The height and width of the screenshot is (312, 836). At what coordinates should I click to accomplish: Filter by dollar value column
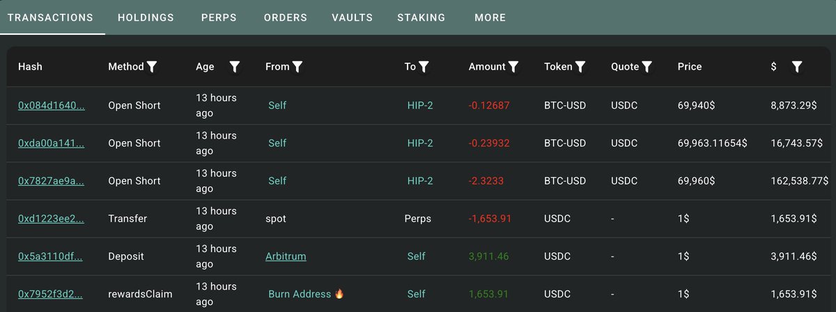(x=797, y=67)
